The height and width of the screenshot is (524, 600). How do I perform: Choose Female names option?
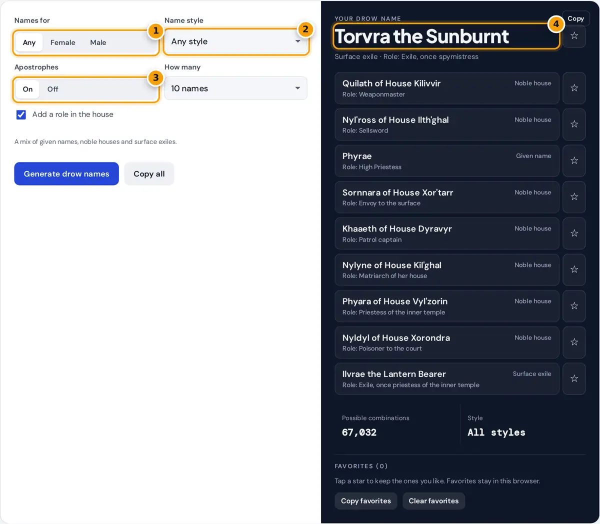63,42
